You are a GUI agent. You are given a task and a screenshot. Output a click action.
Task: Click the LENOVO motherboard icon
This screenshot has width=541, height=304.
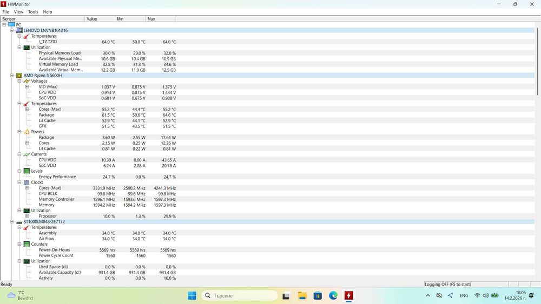(19, 30)
